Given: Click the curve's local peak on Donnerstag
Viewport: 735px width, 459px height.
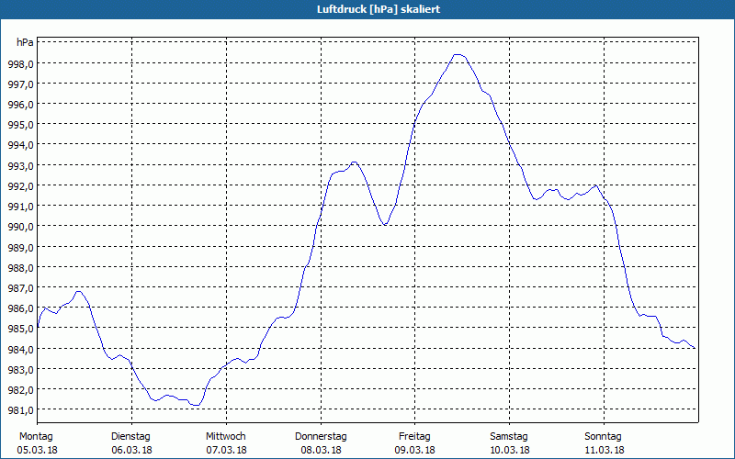Looking at the screenshot, I should point(354,162).
